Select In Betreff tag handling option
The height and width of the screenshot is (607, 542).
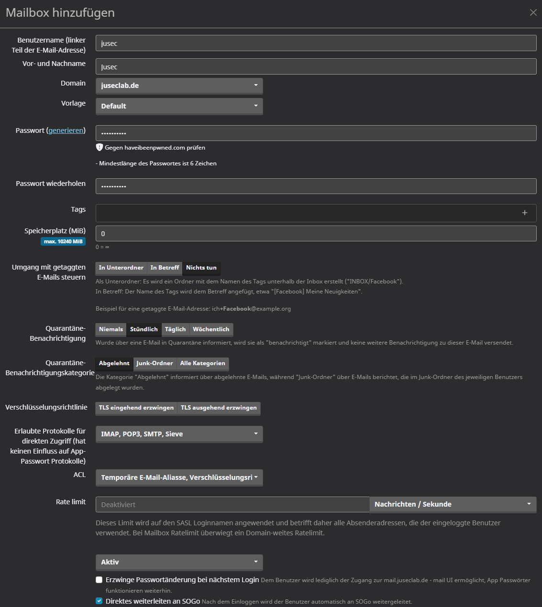point(165,268)
